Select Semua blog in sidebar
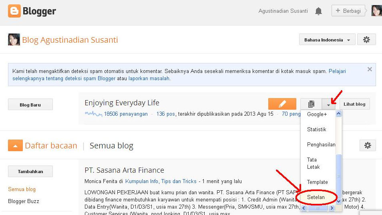 coord(22,189)
